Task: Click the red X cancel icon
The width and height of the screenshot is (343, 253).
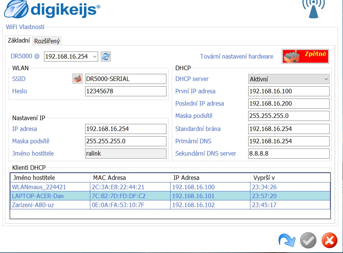Action: [x=329, y=240]
